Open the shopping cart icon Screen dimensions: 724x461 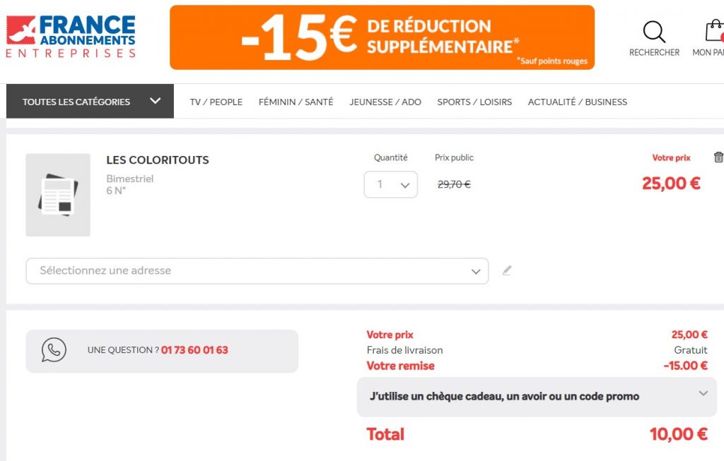click(x=714, y=32)
